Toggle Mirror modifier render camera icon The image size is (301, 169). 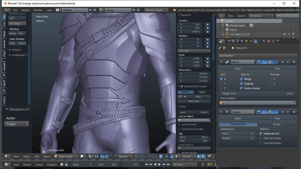pyautogui.click(x=259, y=62)
